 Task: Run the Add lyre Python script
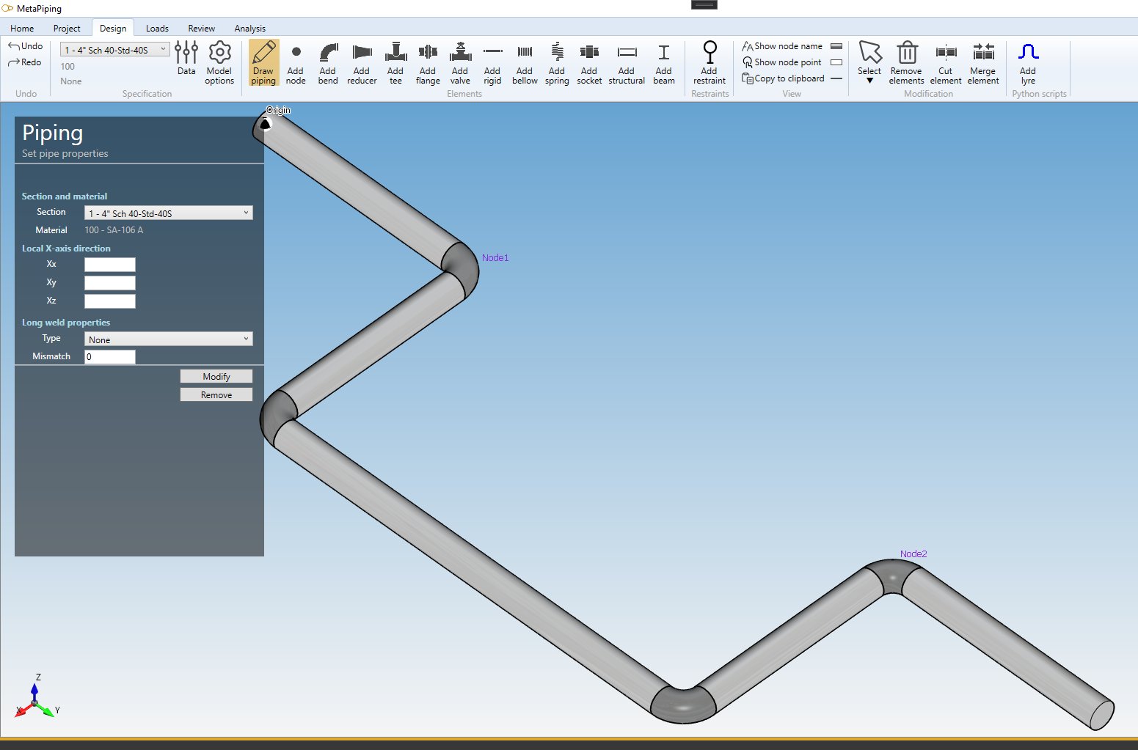tap(1028, 63)
